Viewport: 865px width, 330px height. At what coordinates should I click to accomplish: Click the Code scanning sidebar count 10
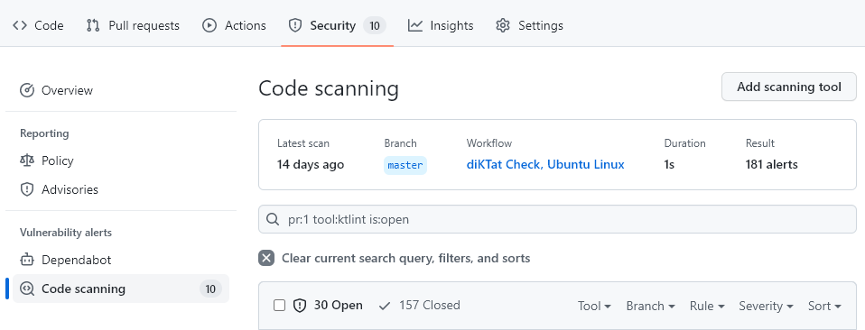[210, 289]
